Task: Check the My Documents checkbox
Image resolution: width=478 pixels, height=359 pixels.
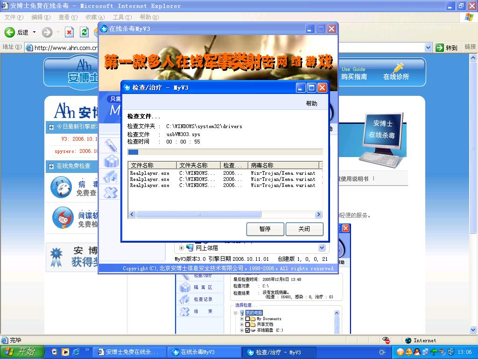Action: 247,319
